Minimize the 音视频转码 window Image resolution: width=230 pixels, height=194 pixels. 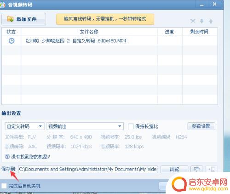click(x=202, y=5)
